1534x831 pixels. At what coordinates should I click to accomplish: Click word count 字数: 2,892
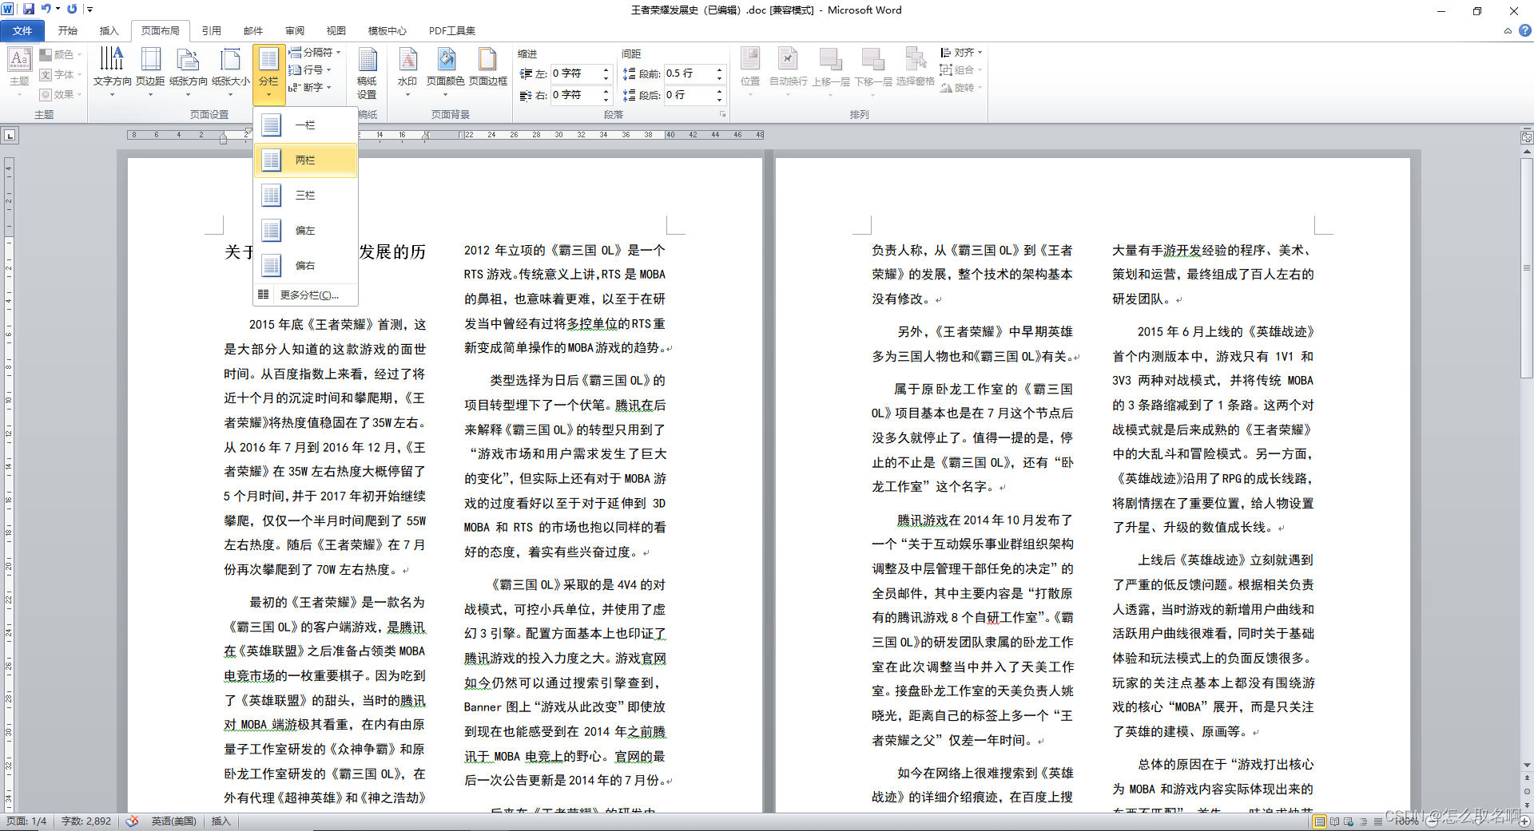[86, 821]
